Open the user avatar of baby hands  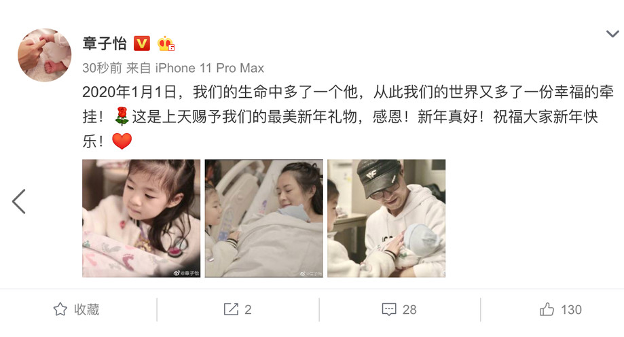tap(45, 55)
